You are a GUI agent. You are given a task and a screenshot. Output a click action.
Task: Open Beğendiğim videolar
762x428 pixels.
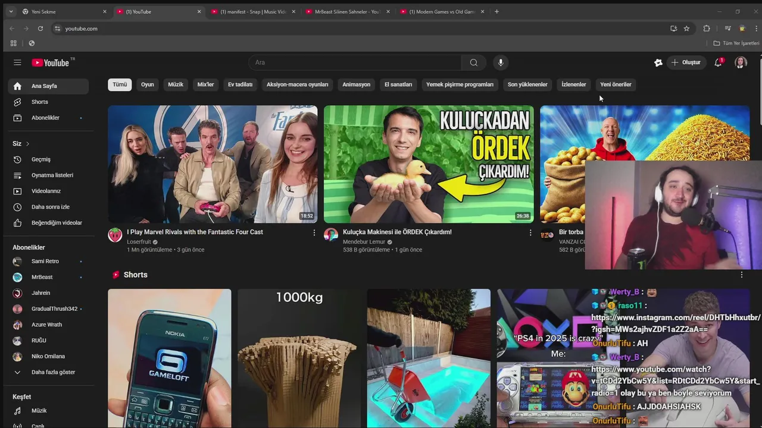click(x=48, y=223)
